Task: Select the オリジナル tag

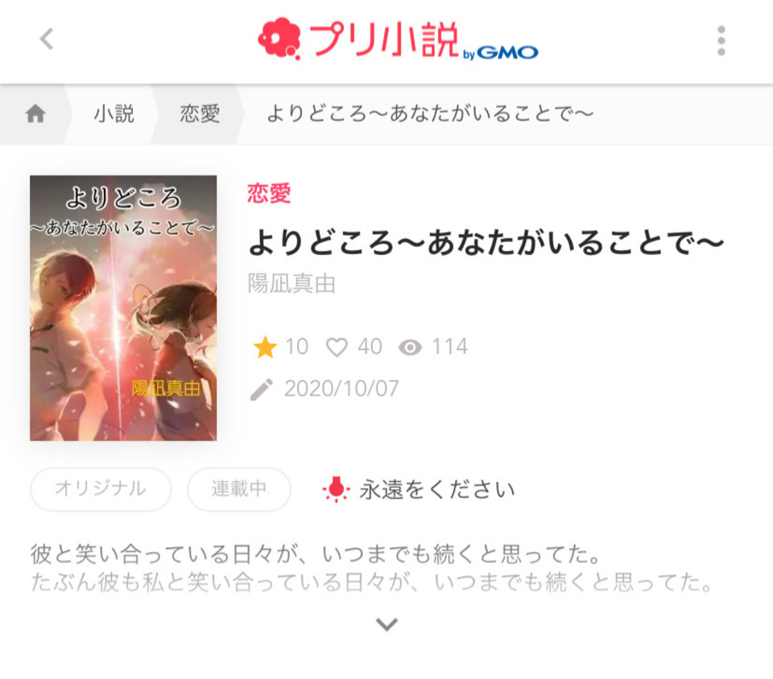Action: point(101,489)
